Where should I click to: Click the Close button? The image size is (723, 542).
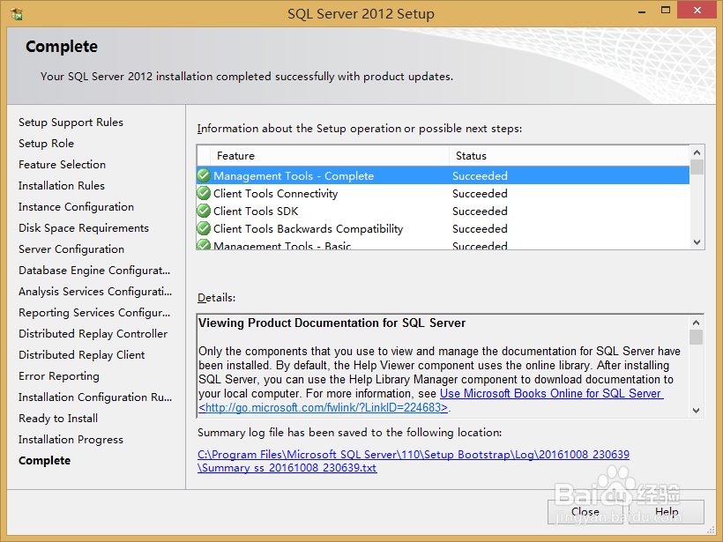click(x=585, y=511)
